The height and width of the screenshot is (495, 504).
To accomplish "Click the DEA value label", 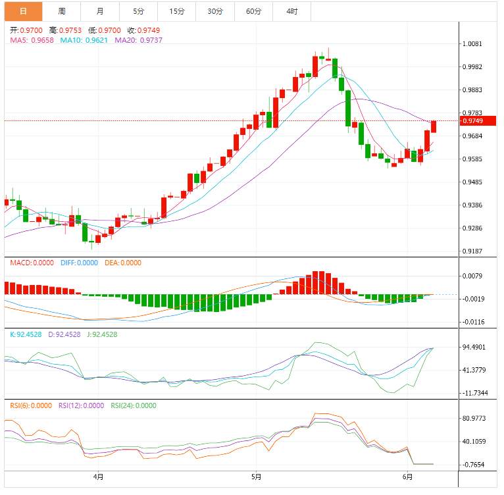I will (x=122, y=263).
